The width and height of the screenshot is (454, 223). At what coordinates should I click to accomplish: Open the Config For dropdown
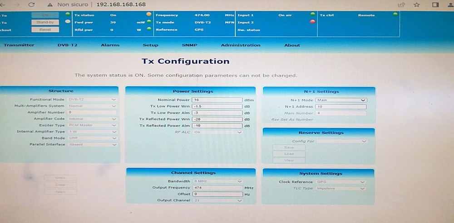click(341, 141)
